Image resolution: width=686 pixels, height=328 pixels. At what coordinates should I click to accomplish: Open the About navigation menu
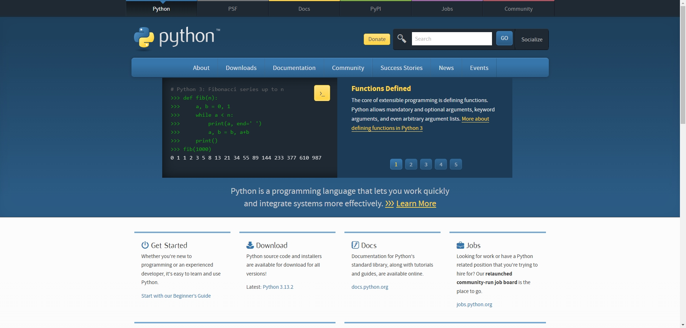201,67
